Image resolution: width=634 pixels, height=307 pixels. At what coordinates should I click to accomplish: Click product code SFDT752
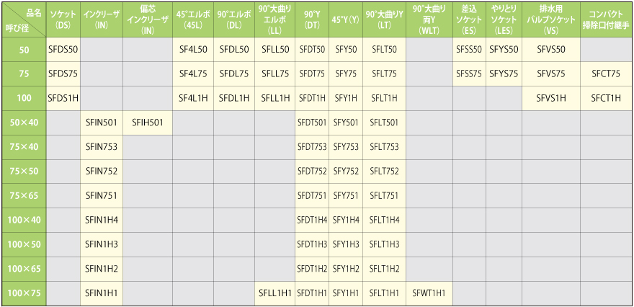pos(311,171)
